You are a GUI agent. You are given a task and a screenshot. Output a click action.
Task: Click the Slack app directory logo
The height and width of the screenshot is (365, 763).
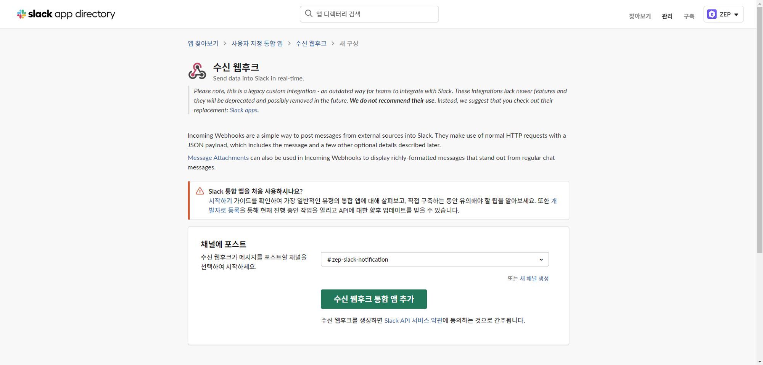coord(66,14)
